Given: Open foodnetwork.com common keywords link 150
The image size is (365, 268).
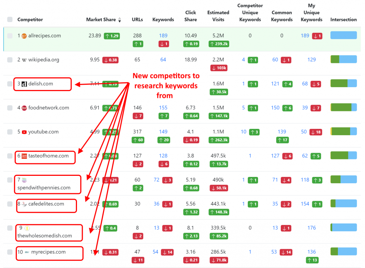Looking at the screenshot, I should pos(275,107).
